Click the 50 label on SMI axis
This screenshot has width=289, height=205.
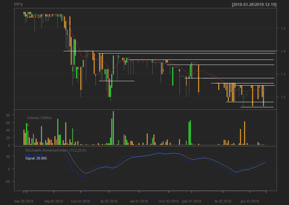pyautogui.click(x=8, y=156)
